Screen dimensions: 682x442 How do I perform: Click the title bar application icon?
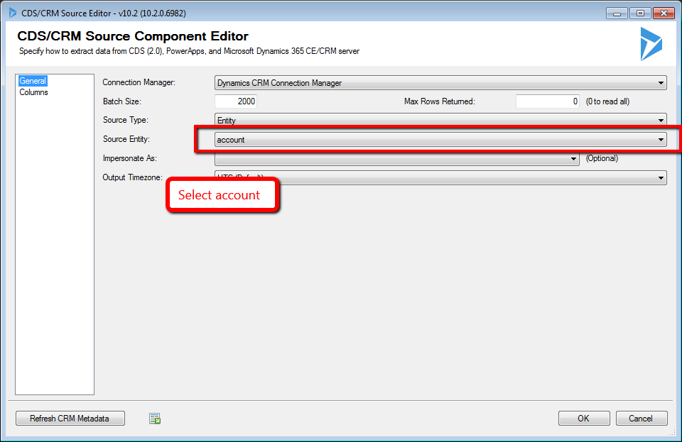(13, 13)
